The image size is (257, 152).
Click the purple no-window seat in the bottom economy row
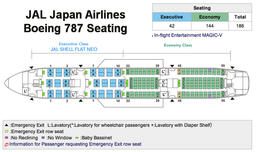[x=210, y=96]
